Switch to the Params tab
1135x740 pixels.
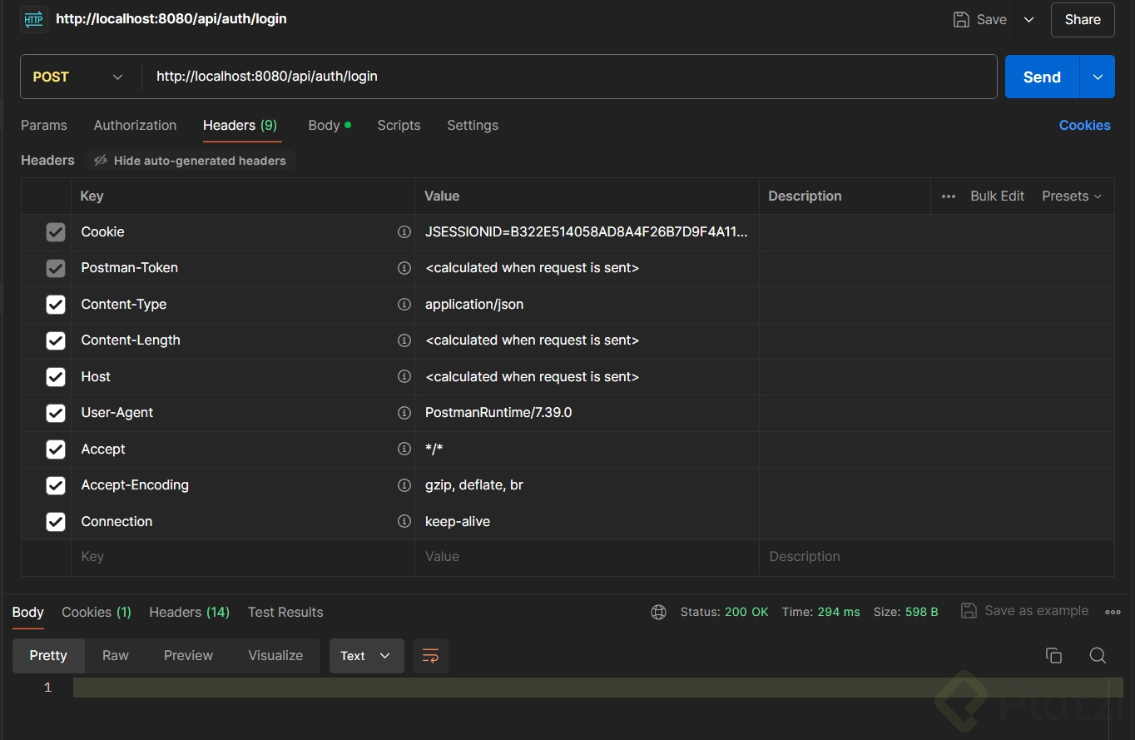pos(44,126)
